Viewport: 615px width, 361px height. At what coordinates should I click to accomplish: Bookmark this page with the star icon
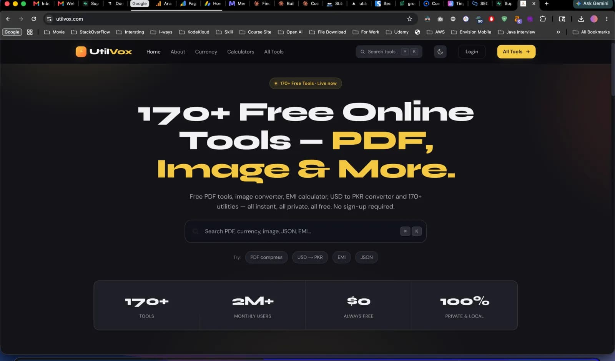[409, 19]
